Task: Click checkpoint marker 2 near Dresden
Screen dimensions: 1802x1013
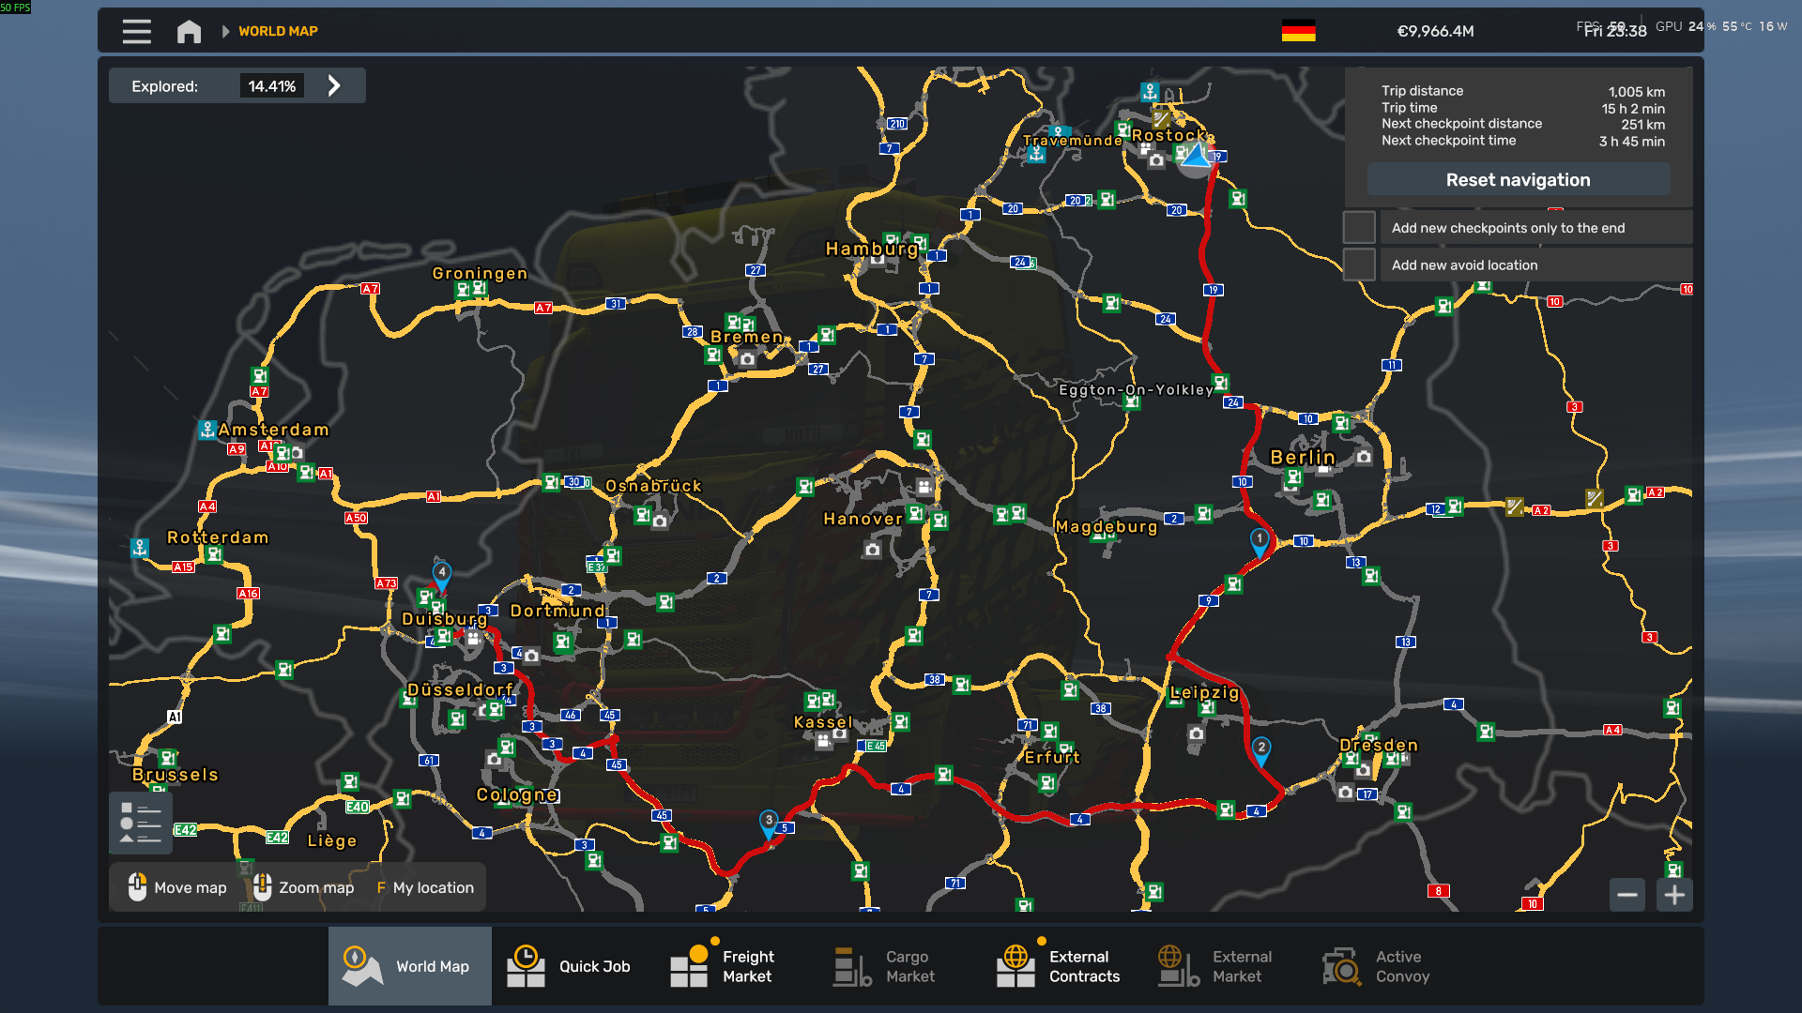Action: pos(1261,749)
